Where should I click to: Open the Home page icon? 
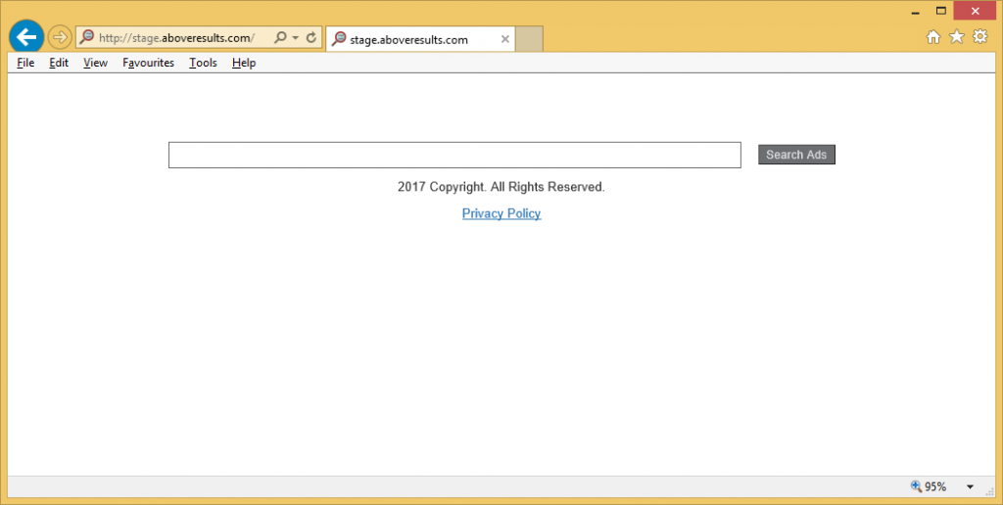coord(933,37)
